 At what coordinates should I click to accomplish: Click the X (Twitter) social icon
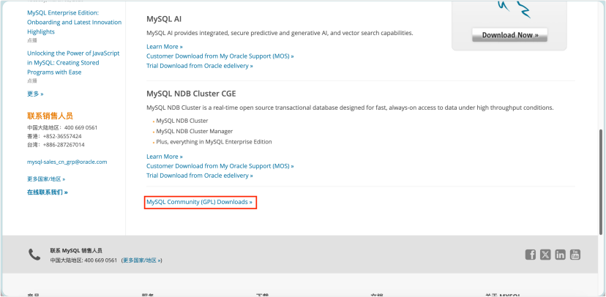point(545,255)
